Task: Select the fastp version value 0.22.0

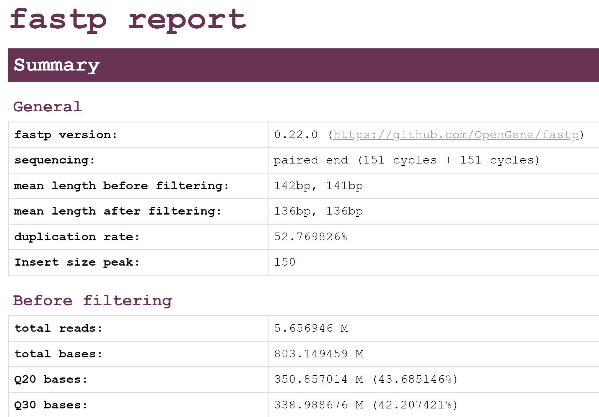Action: (296, 135)
